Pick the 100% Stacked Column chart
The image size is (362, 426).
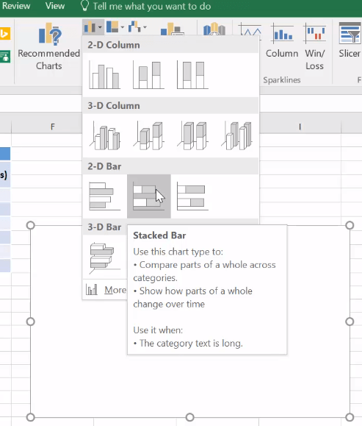192,75
